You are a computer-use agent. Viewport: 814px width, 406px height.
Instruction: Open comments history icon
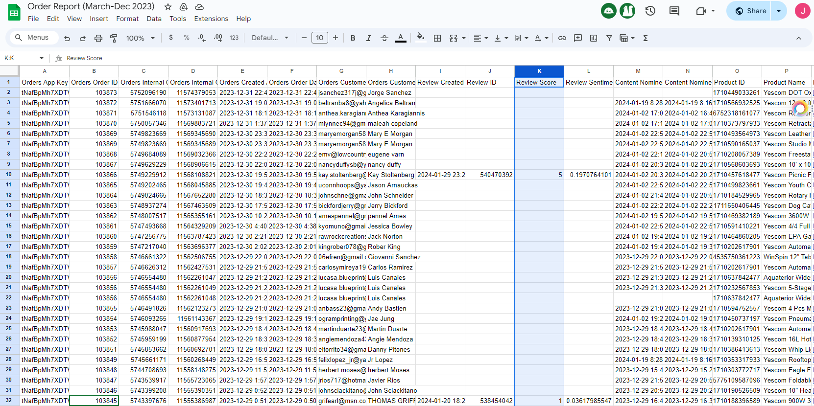(x=674, y=11)
